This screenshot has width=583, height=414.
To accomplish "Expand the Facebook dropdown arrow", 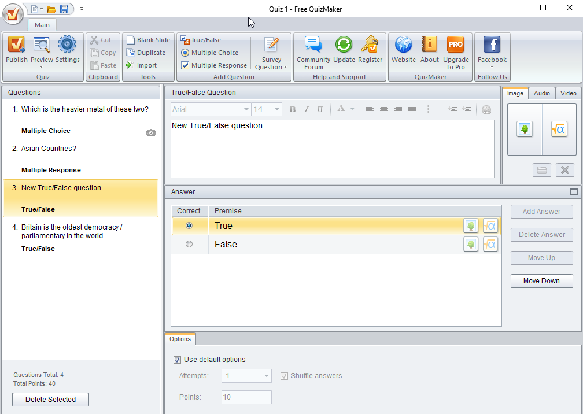I will [x=492, y=67].
